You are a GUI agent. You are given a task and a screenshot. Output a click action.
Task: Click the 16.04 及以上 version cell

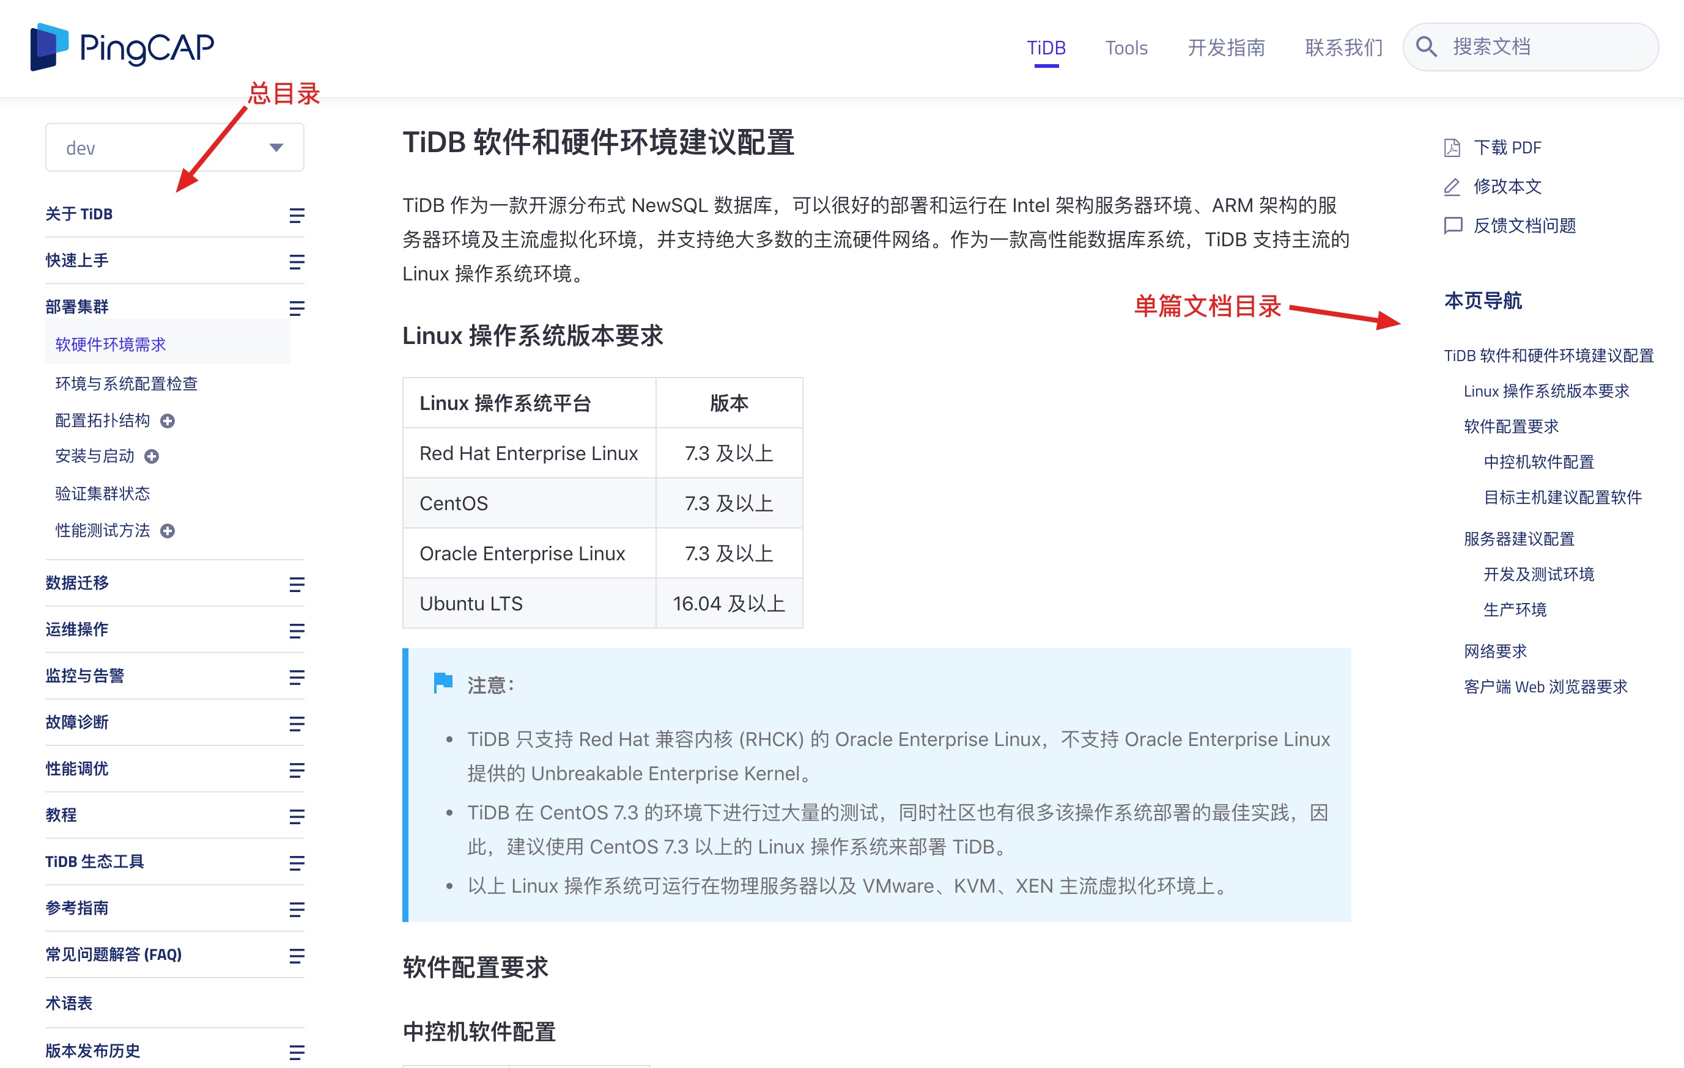(x=729, y=604)
